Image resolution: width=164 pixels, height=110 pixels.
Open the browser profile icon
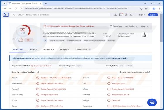[x=154, y=9]
